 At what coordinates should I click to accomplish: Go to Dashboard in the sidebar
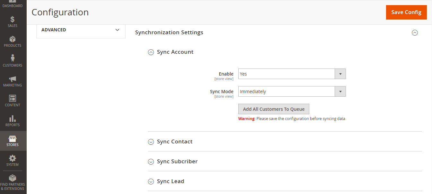pos(13,4)
